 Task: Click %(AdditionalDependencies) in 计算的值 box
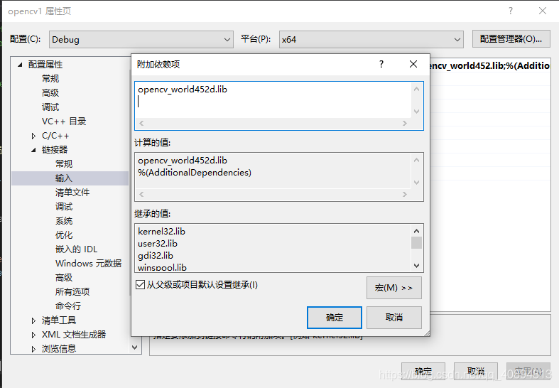click(195, 173)
